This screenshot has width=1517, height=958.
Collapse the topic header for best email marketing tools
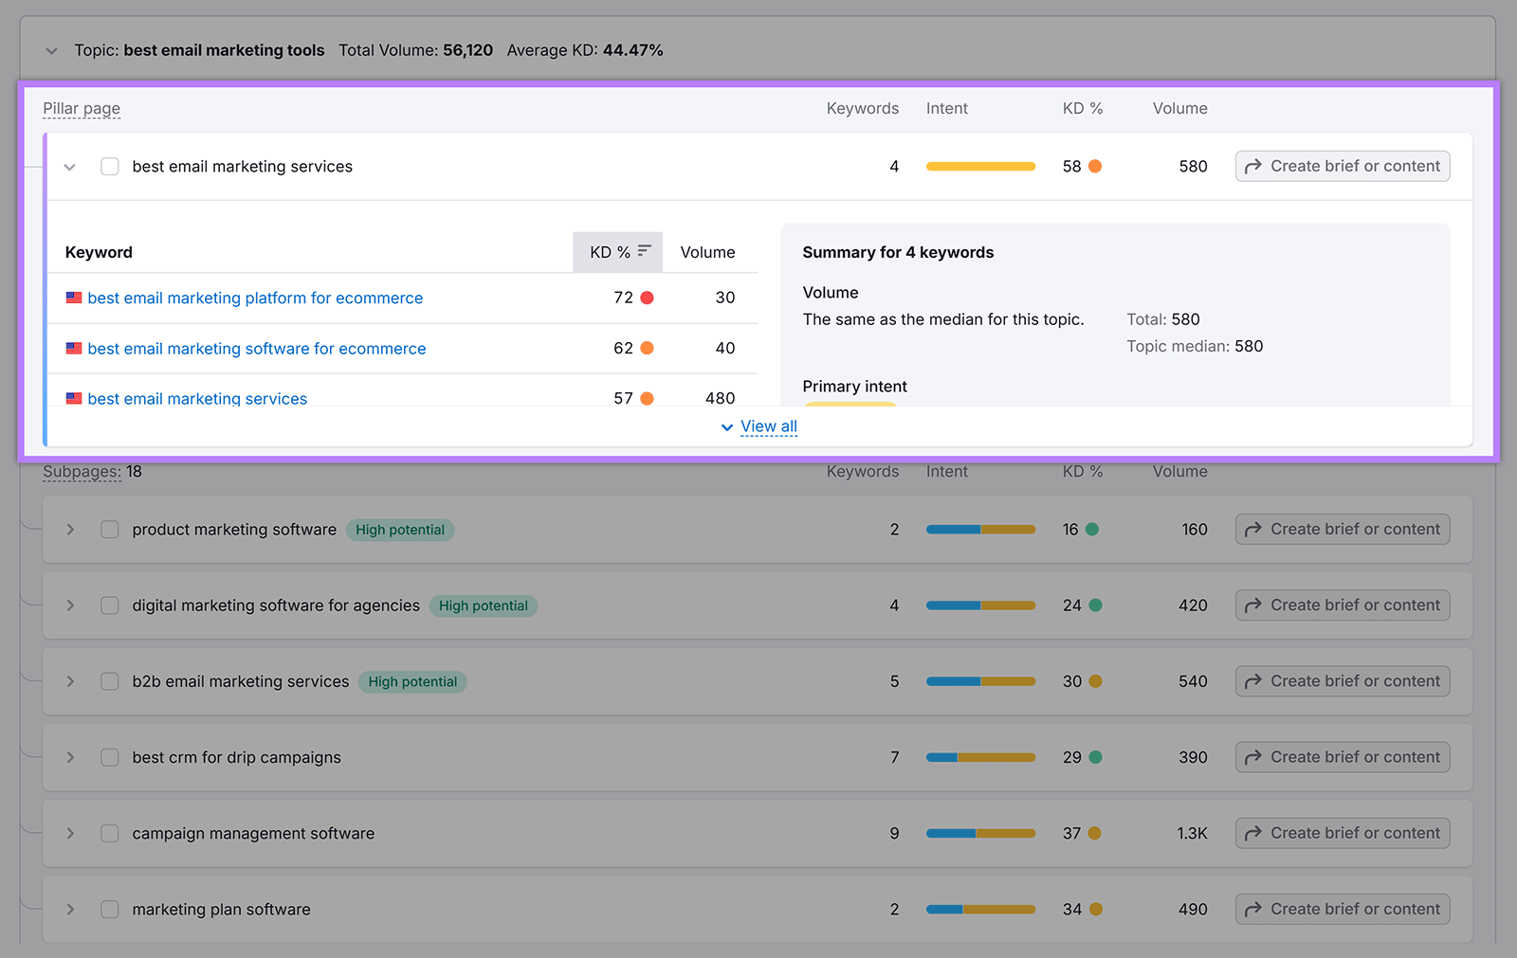tap(51, 50)
